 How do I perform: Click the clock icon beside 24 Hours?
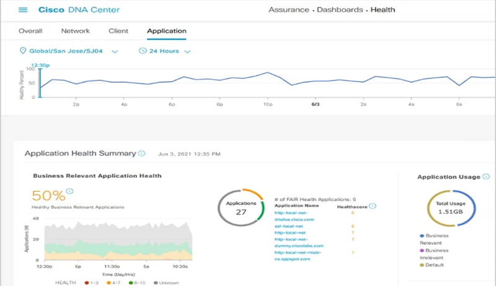pyautogui.click(x=143, y=51)
